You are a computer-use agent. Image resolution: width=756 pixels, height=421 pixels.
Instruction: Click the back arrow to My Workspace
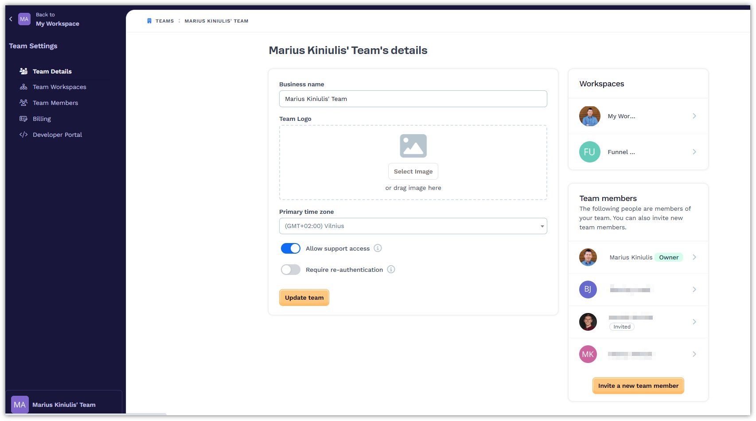pos(11,19)
